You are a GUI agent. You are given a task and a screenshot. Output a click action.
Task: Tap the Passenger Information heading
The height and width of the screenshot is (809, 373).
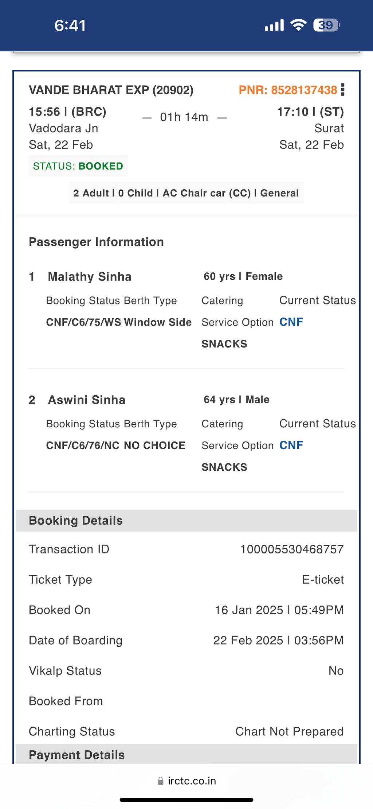(x=96, y=242)
